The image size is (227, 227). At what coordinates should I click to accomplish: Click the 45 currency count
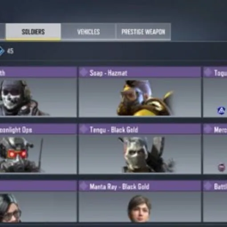10,51
